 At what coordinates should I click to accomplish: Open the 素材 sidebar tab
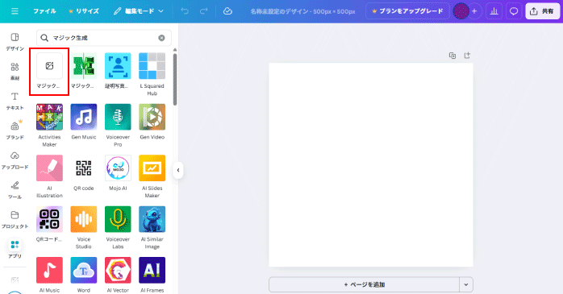pos(15,72)
